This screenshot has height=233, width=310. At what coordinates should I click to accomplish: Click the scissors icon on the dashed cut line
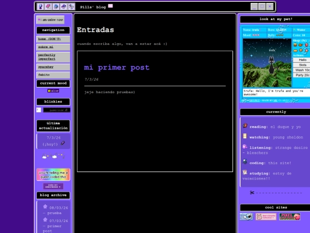pyautogui.click(x=252, y=192)
